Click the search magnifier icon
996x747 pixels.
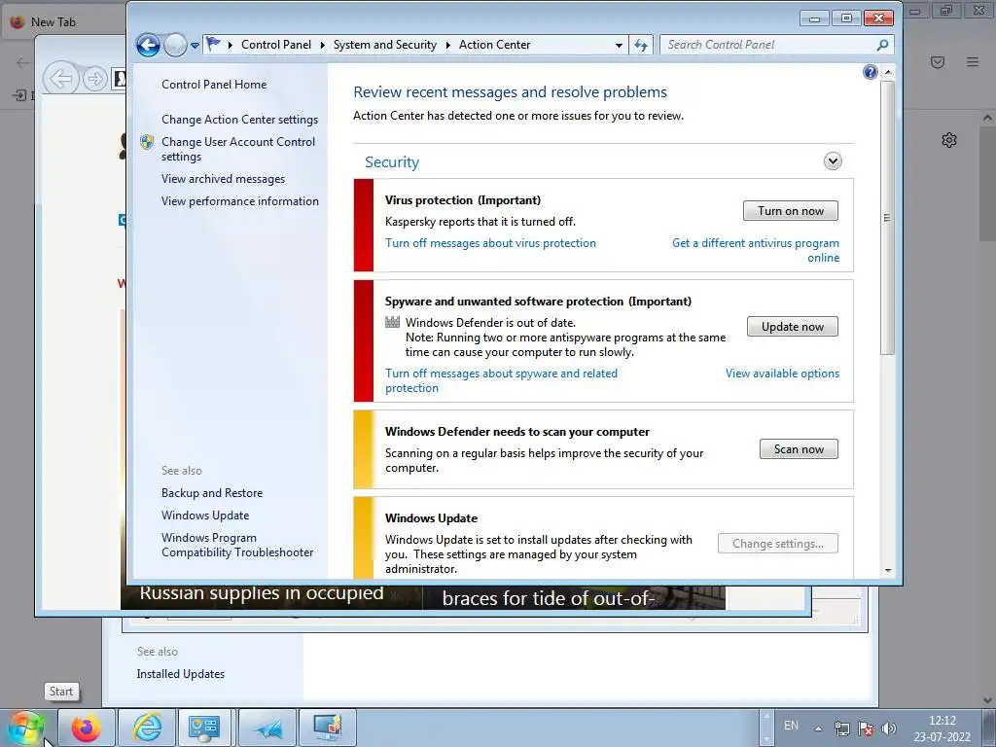click(x=882, y=45)
